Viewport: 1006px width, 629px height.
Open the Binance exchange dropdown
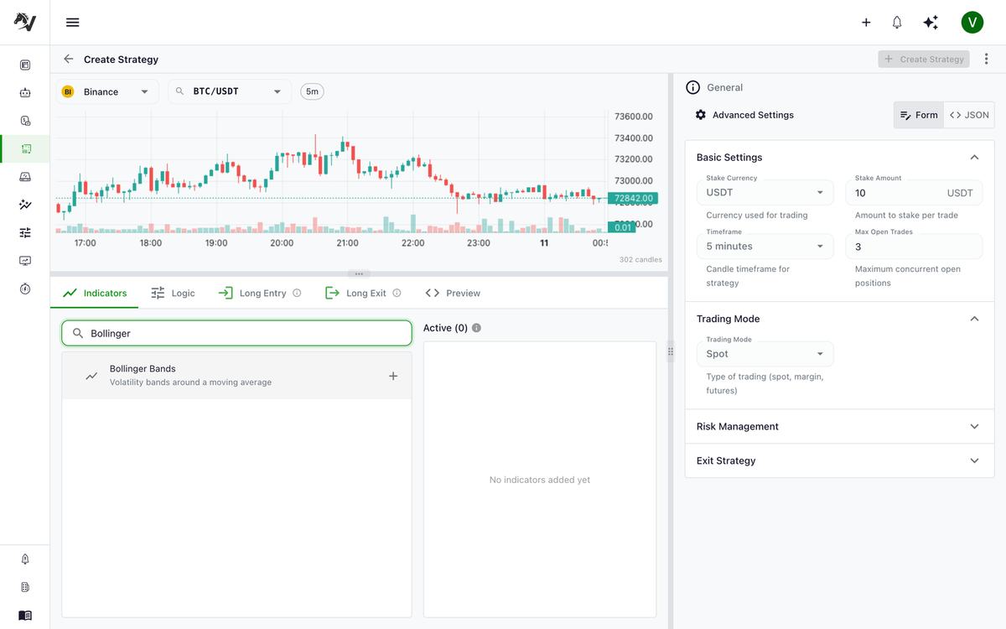107,91
